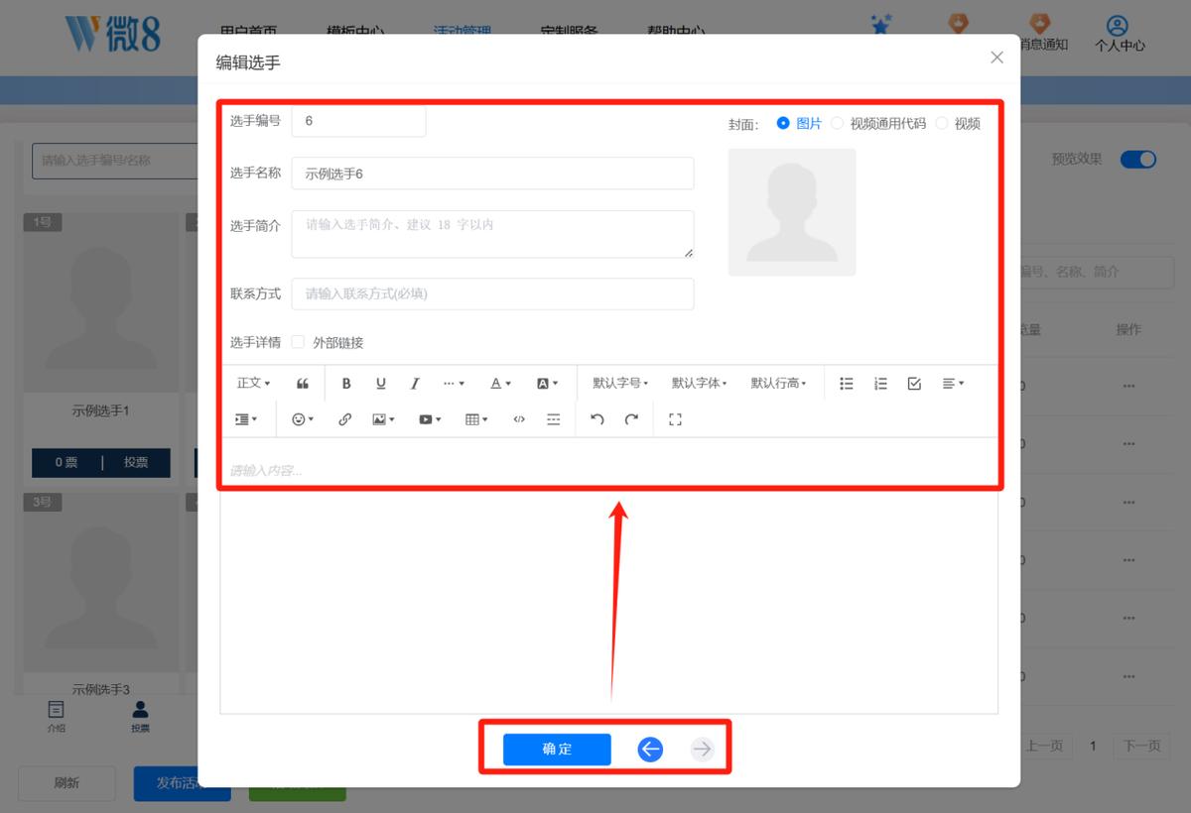Click the 投票 button for 示例选手1
The width and height of the screenshot is (1191, 813).
click(136, 463)
